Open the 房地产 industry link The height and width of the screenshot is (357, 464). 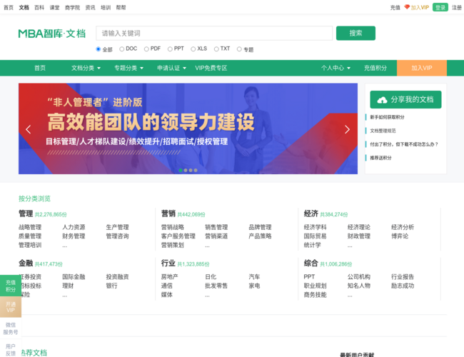[170, 277]
